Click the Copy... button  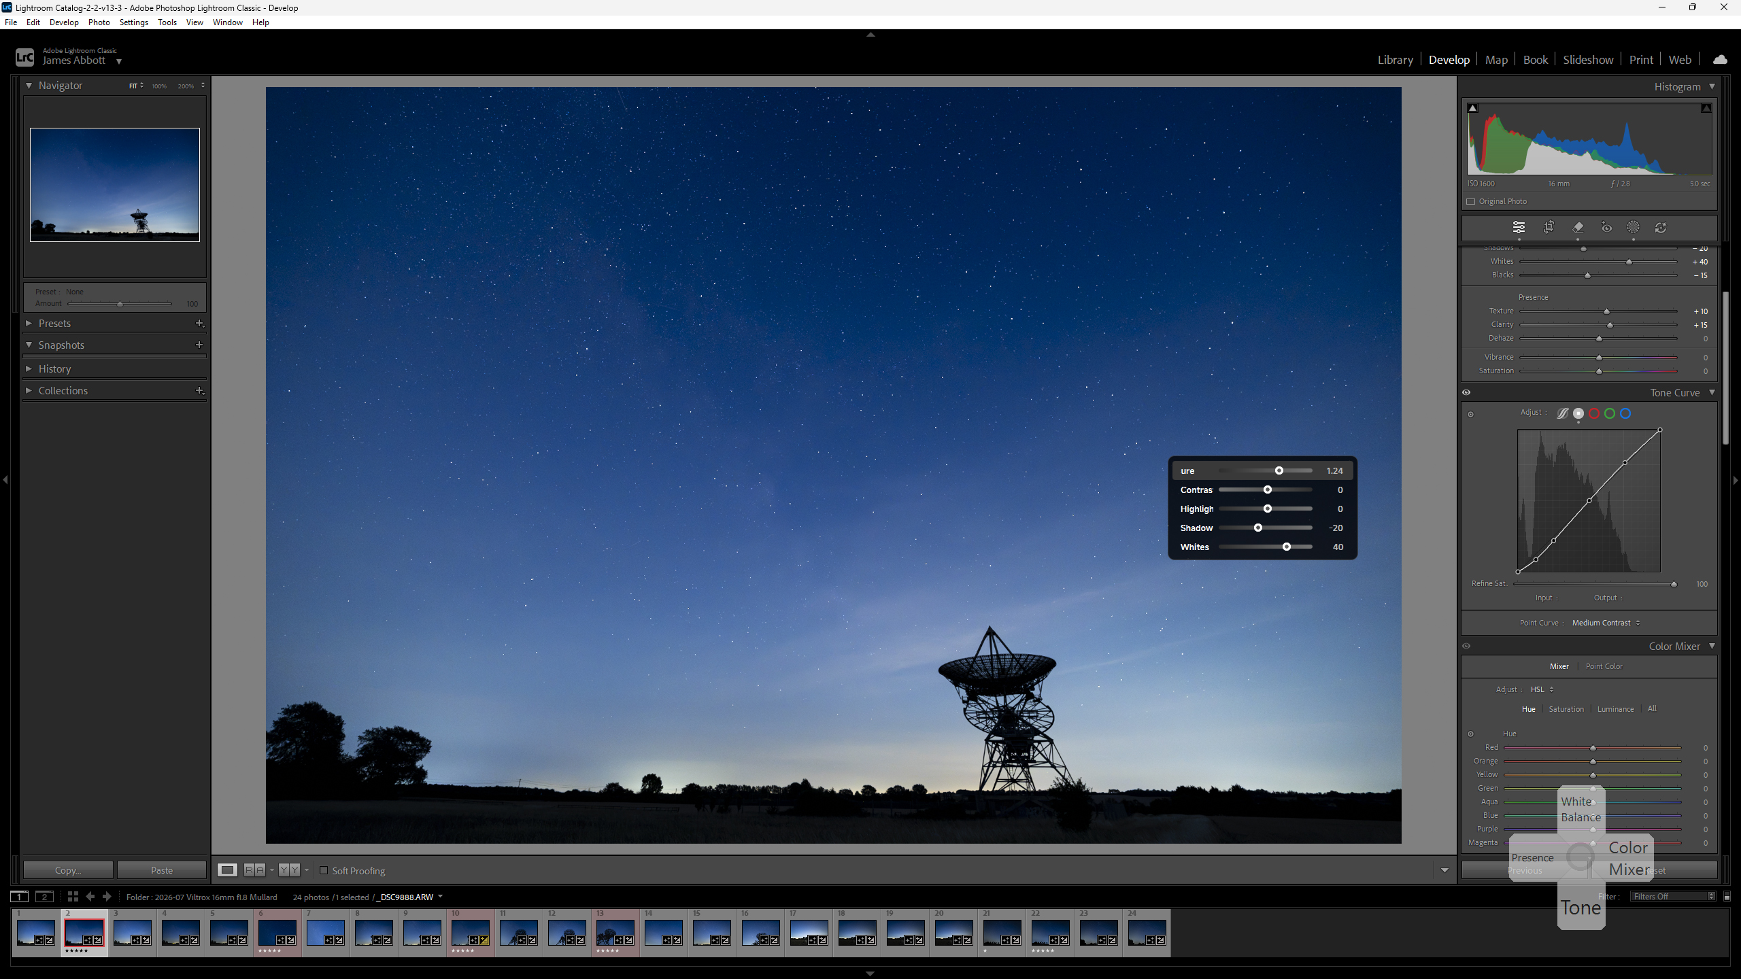point(68,870)
